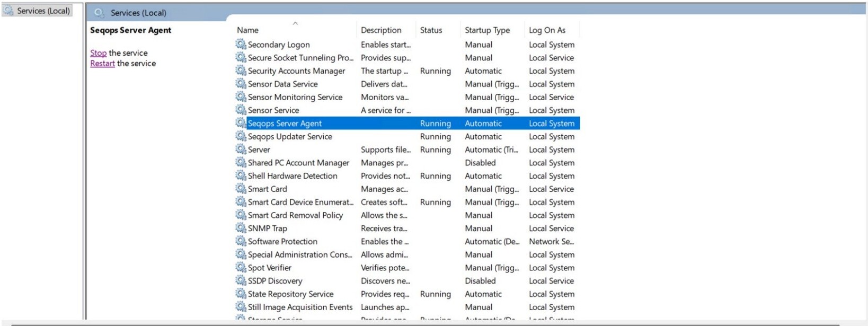Click the gear icon beside SSDP Discovery

tap(241, 280)
